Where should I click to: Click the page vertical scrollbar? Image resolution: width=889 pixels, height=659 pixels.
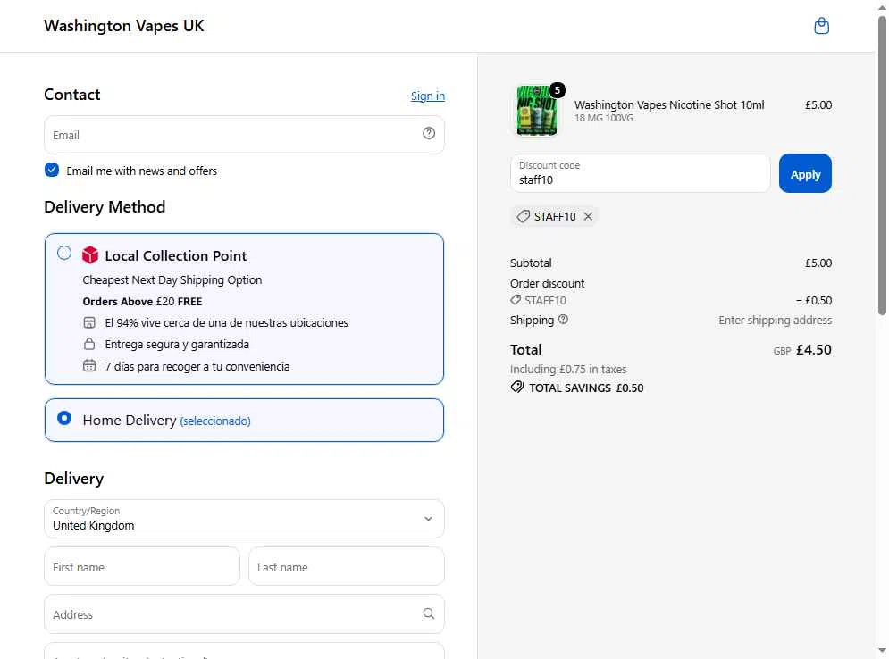coord(882,164)
